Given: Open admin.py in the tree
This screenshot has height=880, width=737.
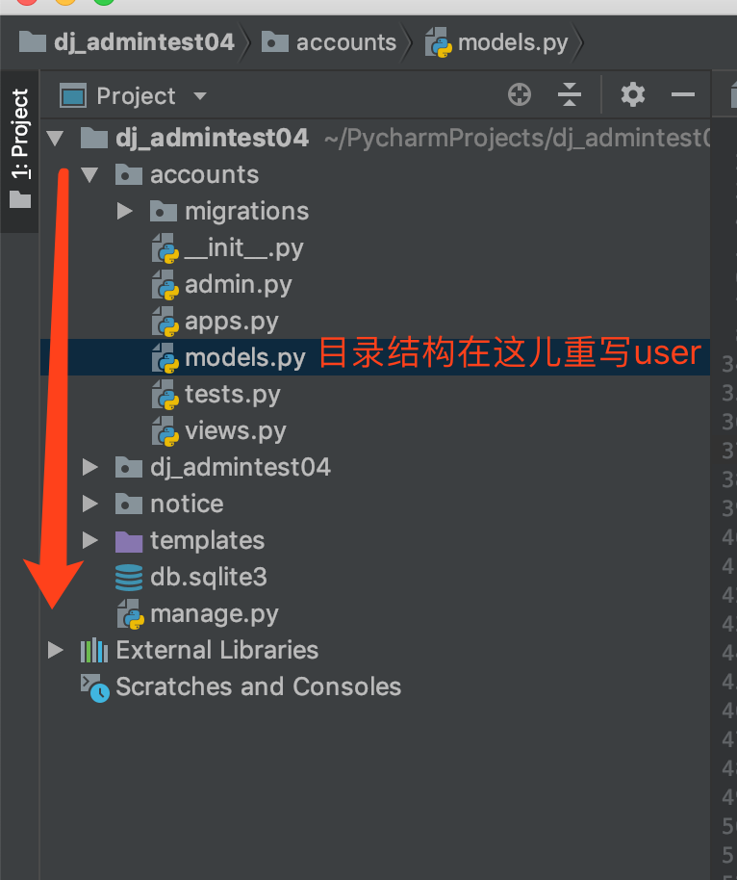Looking at the screenshot, I should tap(222, 285).
